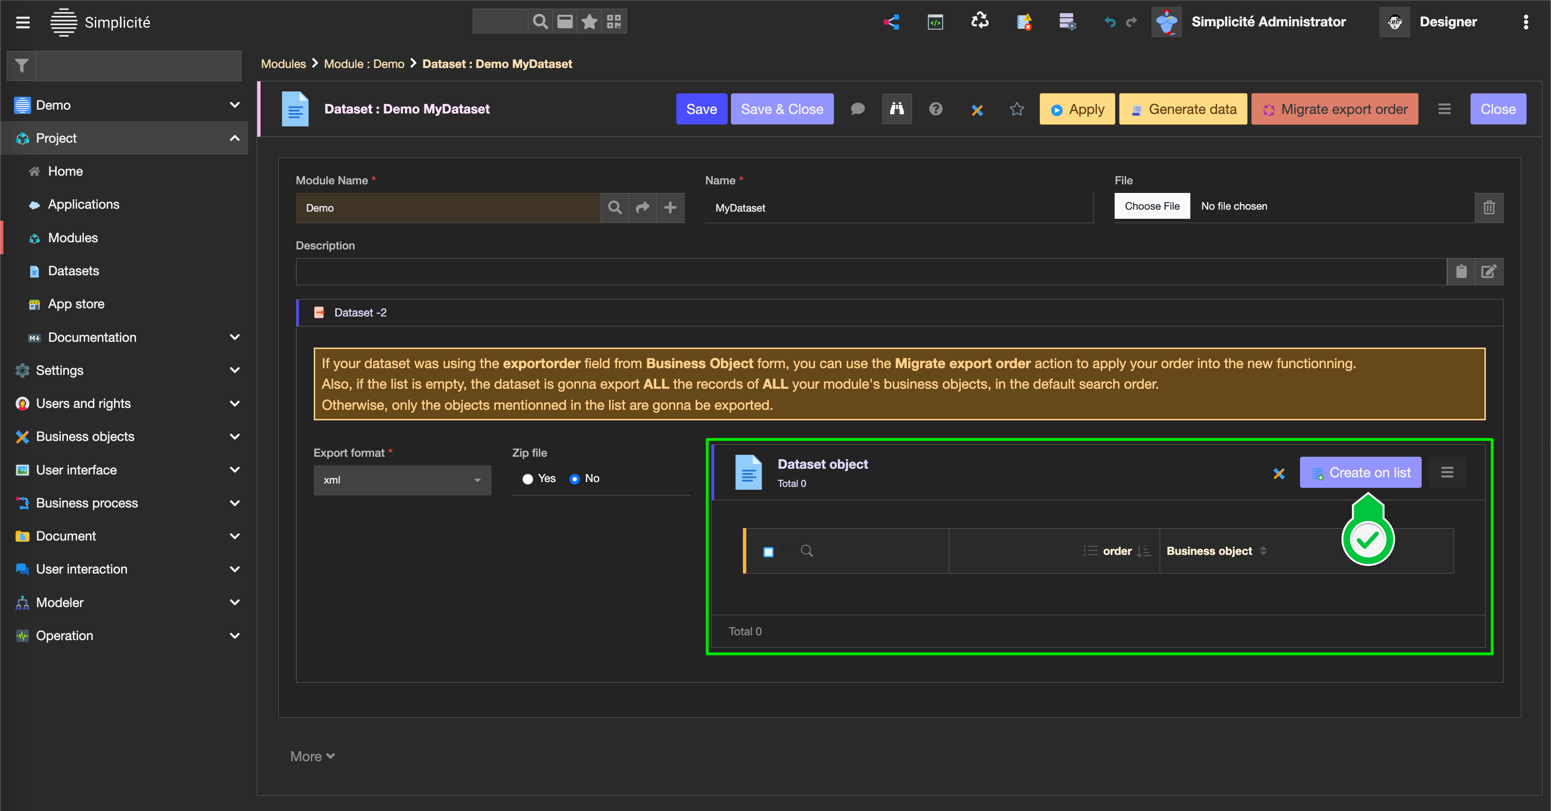This screenshot has width=1551, height=811.
Task: Click the Generate data button
Action: [1183, 109]
